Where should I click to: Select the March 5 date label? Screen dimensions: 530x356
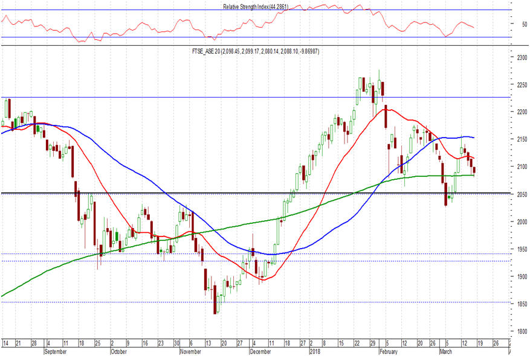pos(447,343)
